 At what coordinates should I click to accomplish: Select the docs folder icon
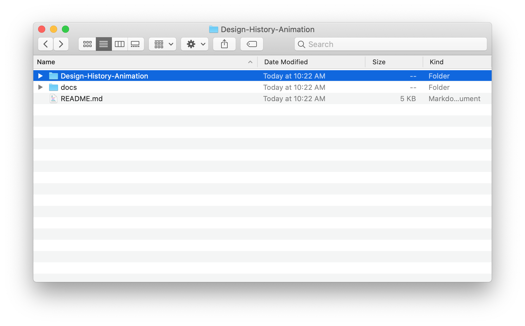54,87
